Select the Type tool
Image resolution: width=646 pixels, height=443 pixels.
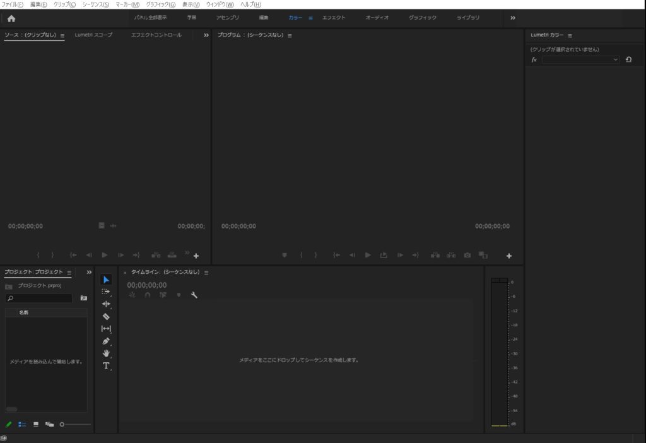tap(106, 366)
